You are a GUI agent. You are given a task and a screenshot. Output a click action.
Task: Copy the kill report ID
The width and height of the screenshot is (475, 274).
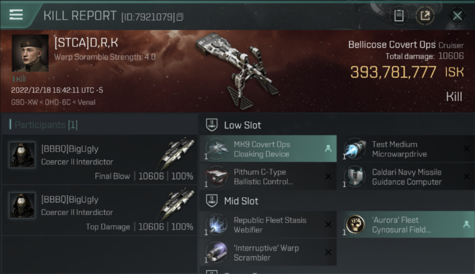coord(180,17)
